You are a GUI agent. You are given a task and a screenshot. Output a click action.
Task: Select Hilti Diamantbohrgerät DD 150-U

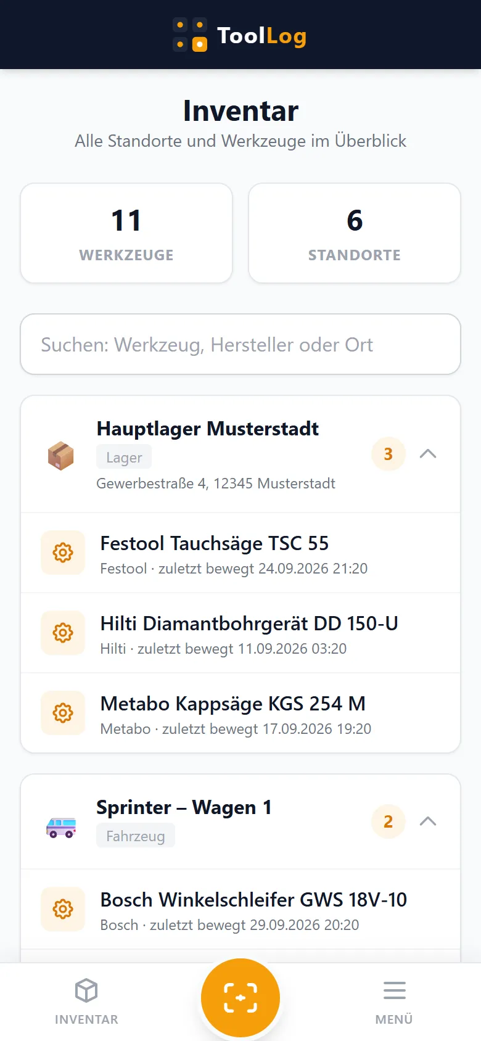pyautogui.click(x=240, y=633)
